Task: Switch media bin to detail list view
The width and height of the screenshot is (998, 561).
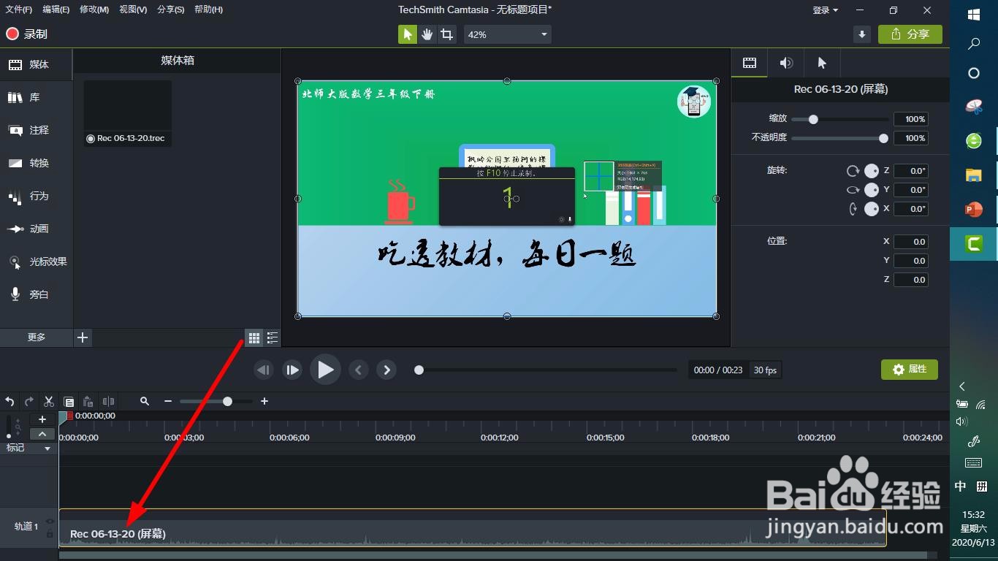Action: click(x=273, y=337)
